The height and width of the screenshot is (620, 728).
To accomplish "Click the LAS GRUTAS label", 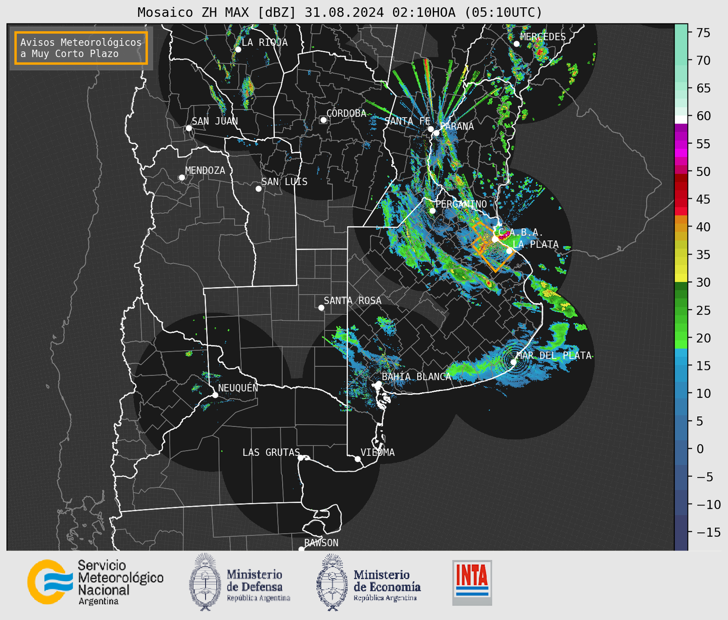I will tap(271, 452).
